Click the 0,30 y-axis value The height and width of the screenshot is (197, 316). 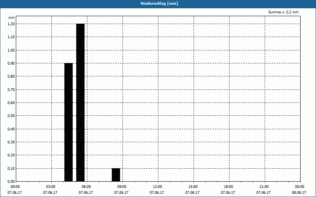[11, 142]
